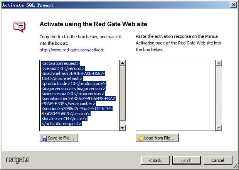
Task: Close the Activate SQL Prompt dialog
Action: point(234,5)
